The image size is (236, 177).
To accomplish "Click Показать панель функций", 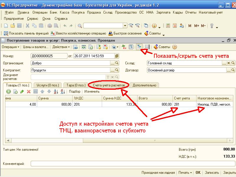I will [x=26, y=33].
